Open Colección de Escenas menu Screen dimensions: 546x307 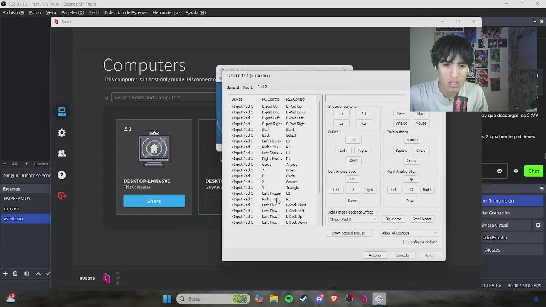coord(126,12)
